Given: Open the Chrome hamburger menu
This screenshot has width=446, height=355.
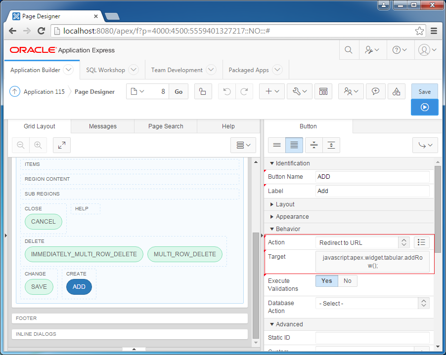Looking at the screenshot, I should (x=434, y=31).
